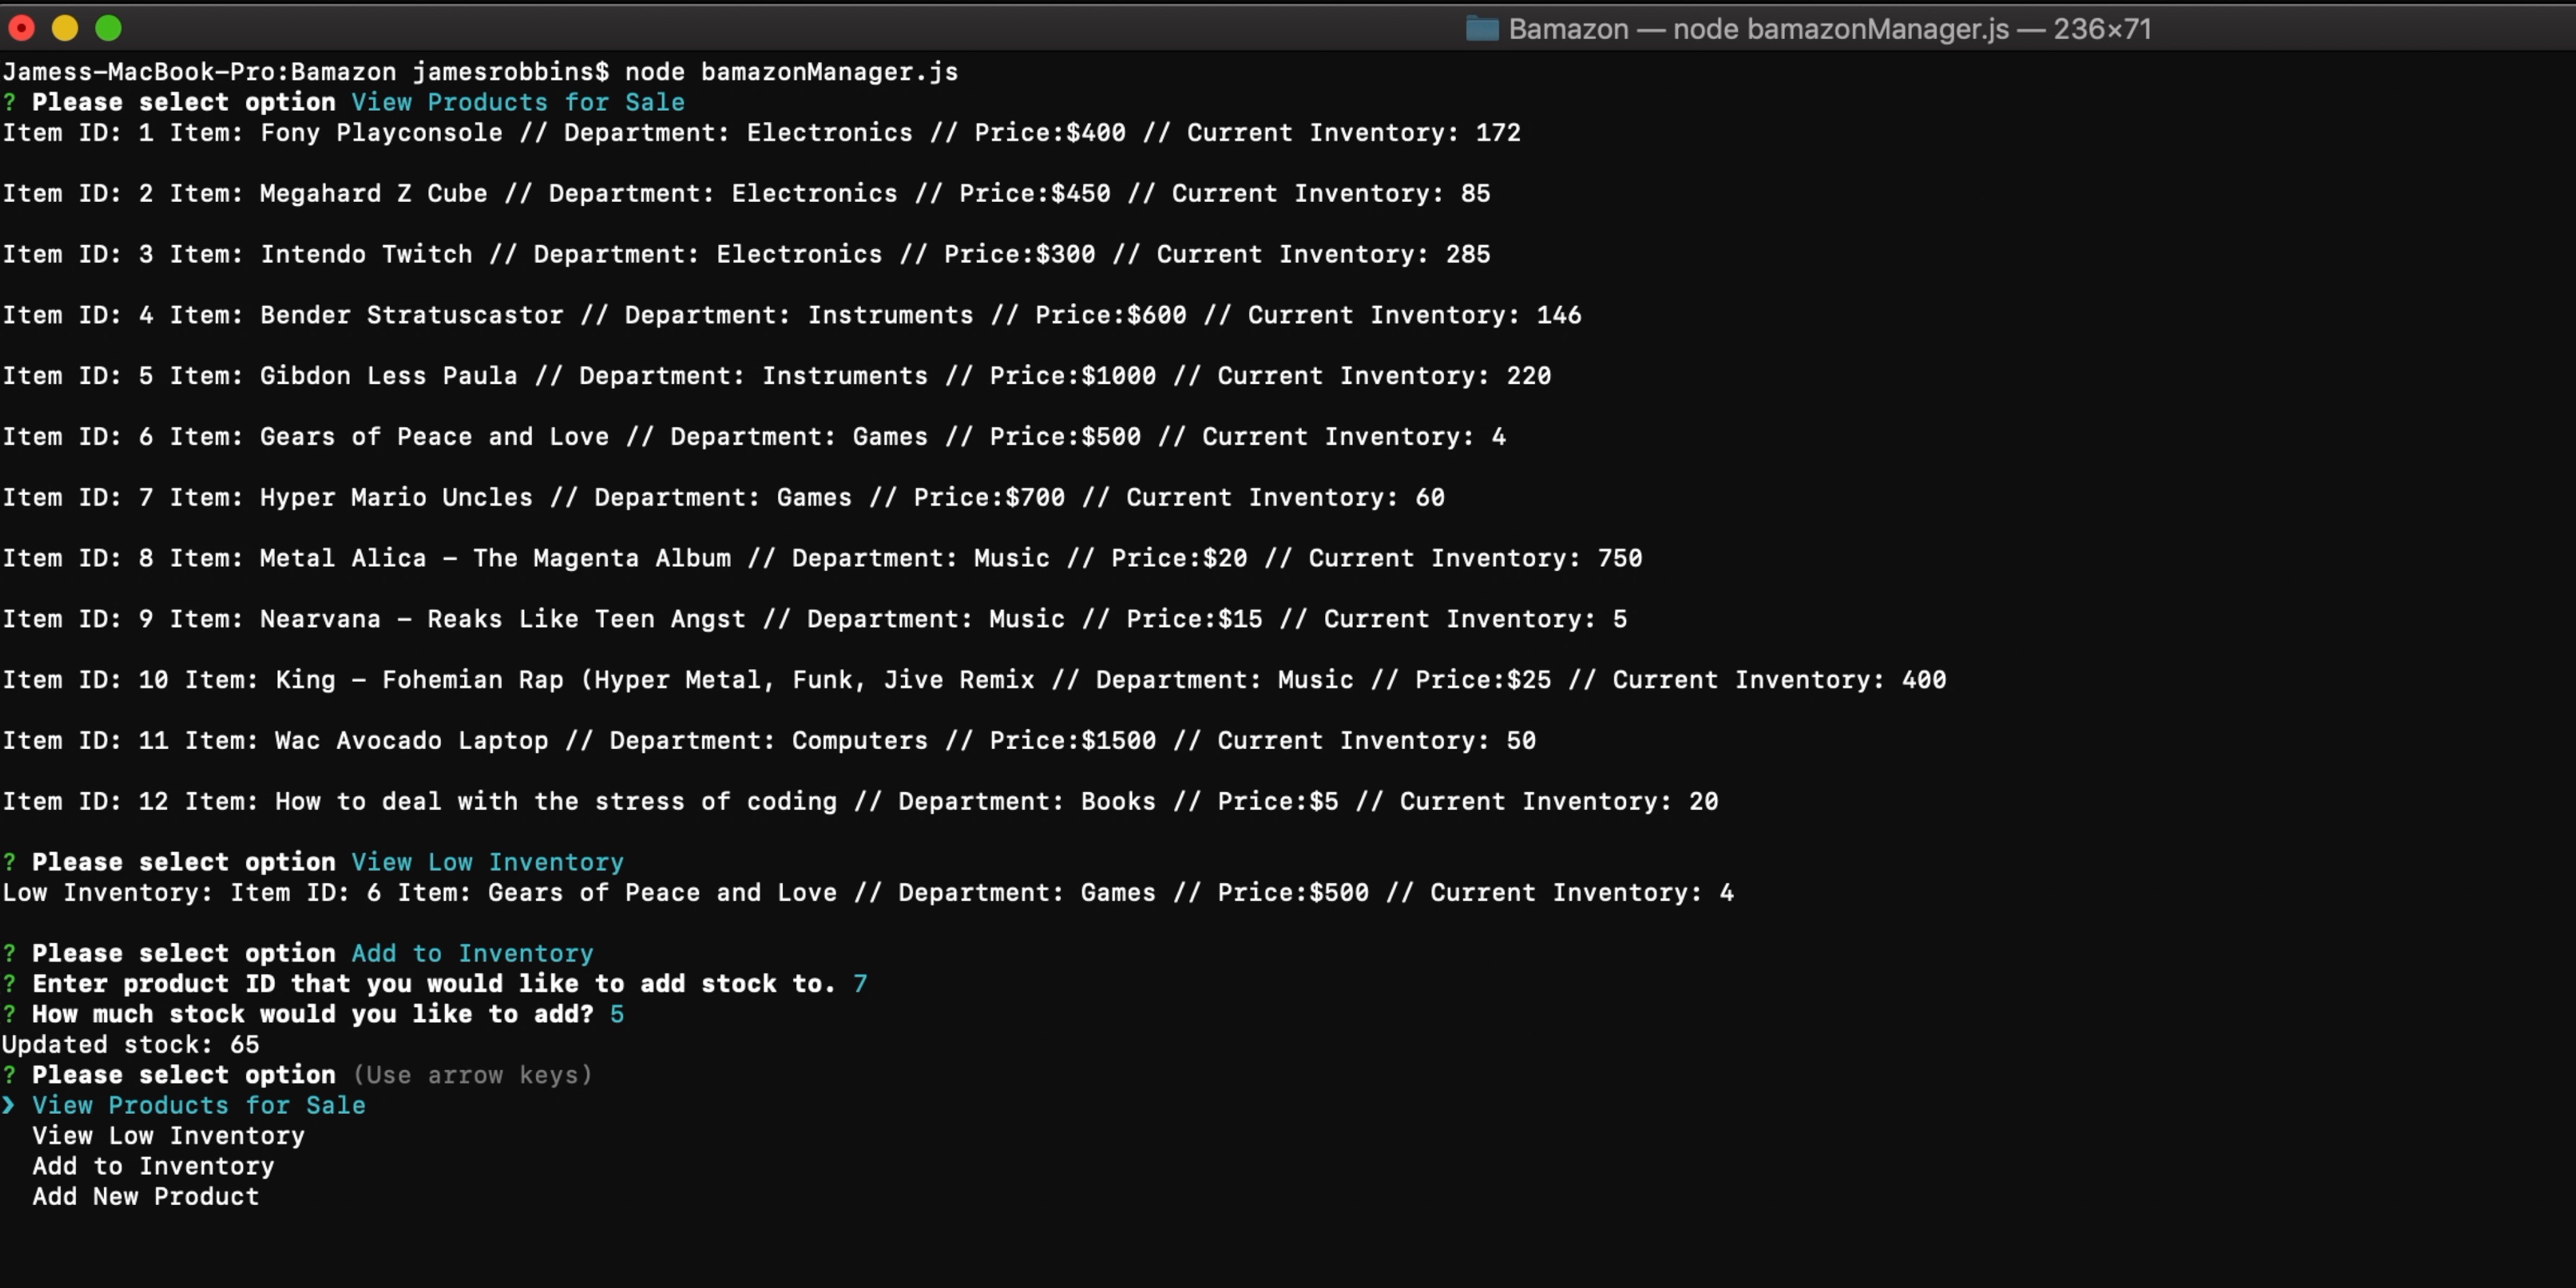
Task: Click the Bamazon folder icon in title bar
Action: coord(1481,28)
